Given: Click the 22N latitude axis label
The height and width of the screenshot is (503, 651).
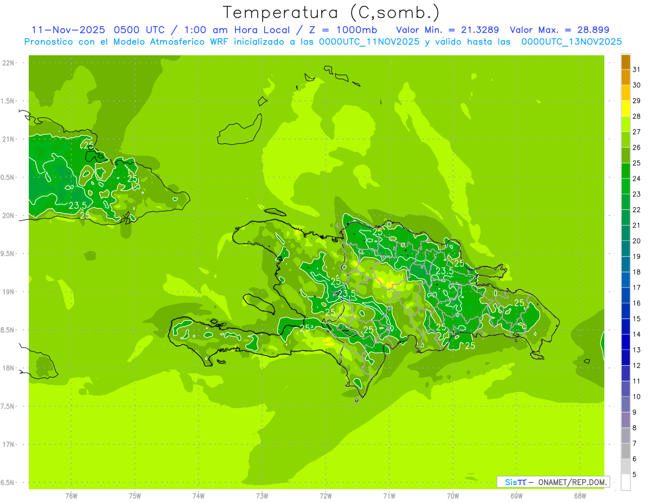Looking at the screenshot, I should point(9,63).
